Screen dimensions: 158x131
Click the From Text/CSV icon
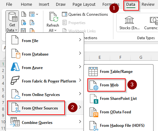pos(24,14)
